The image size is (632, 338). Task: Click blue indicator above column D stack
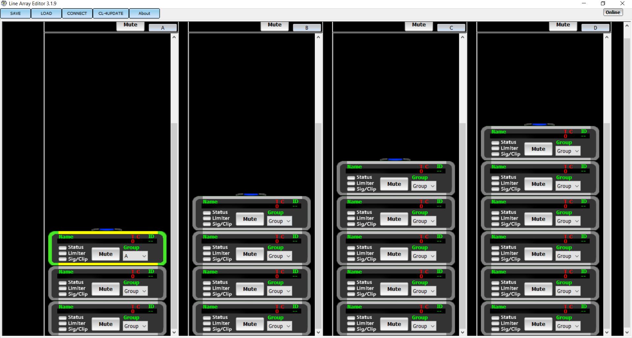point(539,125)
